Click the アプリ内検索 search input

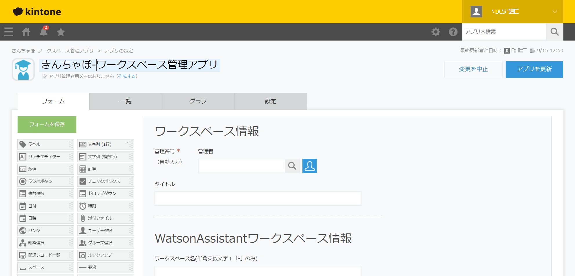tap(504, 32)
